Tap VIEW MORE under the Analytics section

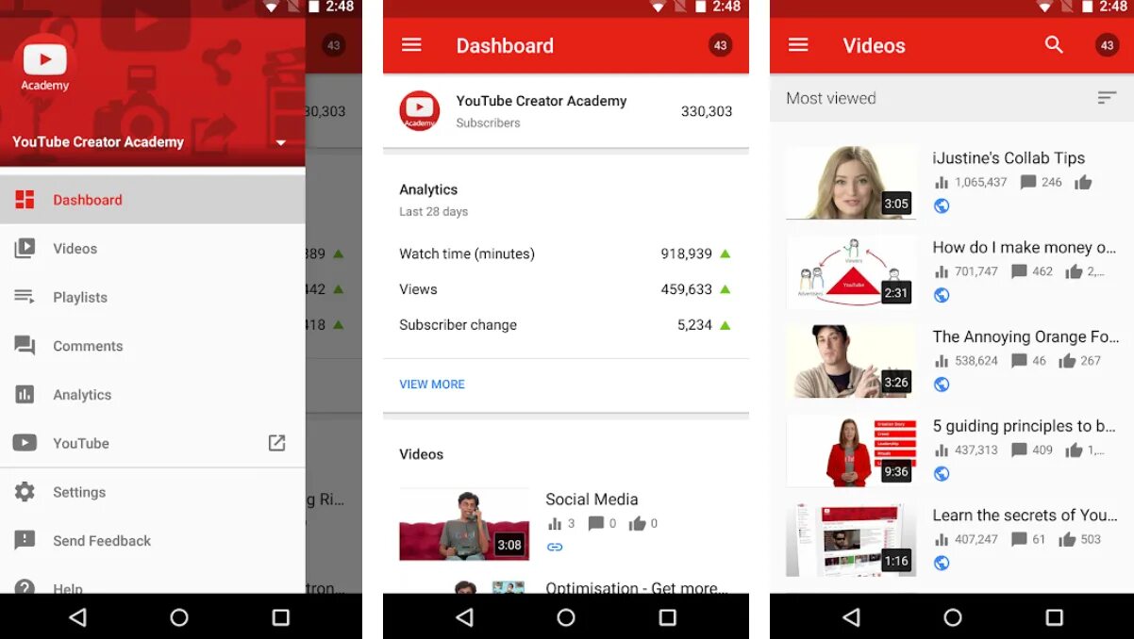(x=432, y=384)
